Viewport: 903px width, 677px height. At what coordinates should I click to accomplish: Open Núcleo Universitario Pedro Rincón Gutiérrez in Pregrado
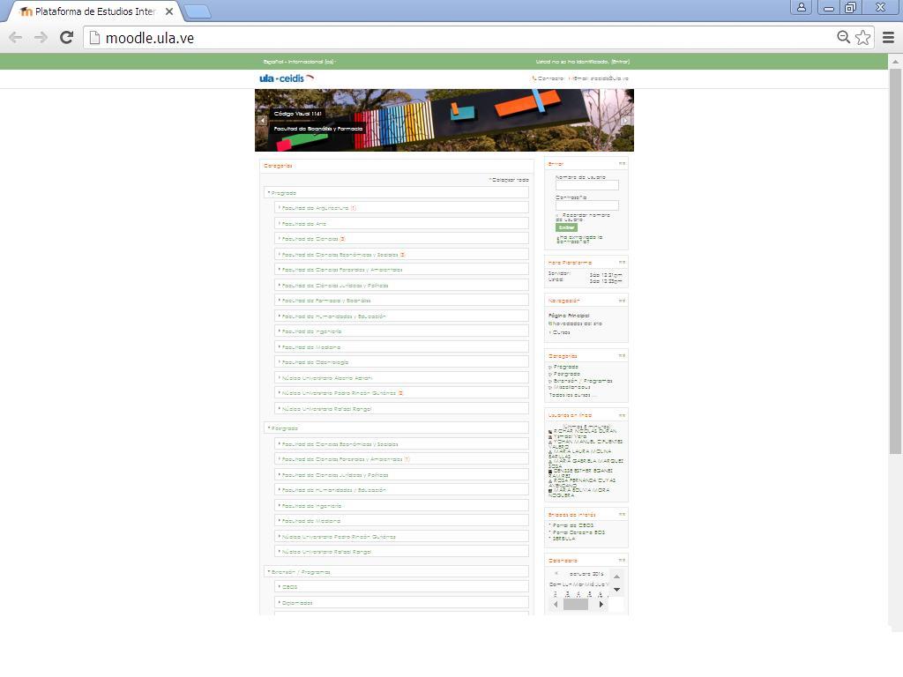click(339, 393)
